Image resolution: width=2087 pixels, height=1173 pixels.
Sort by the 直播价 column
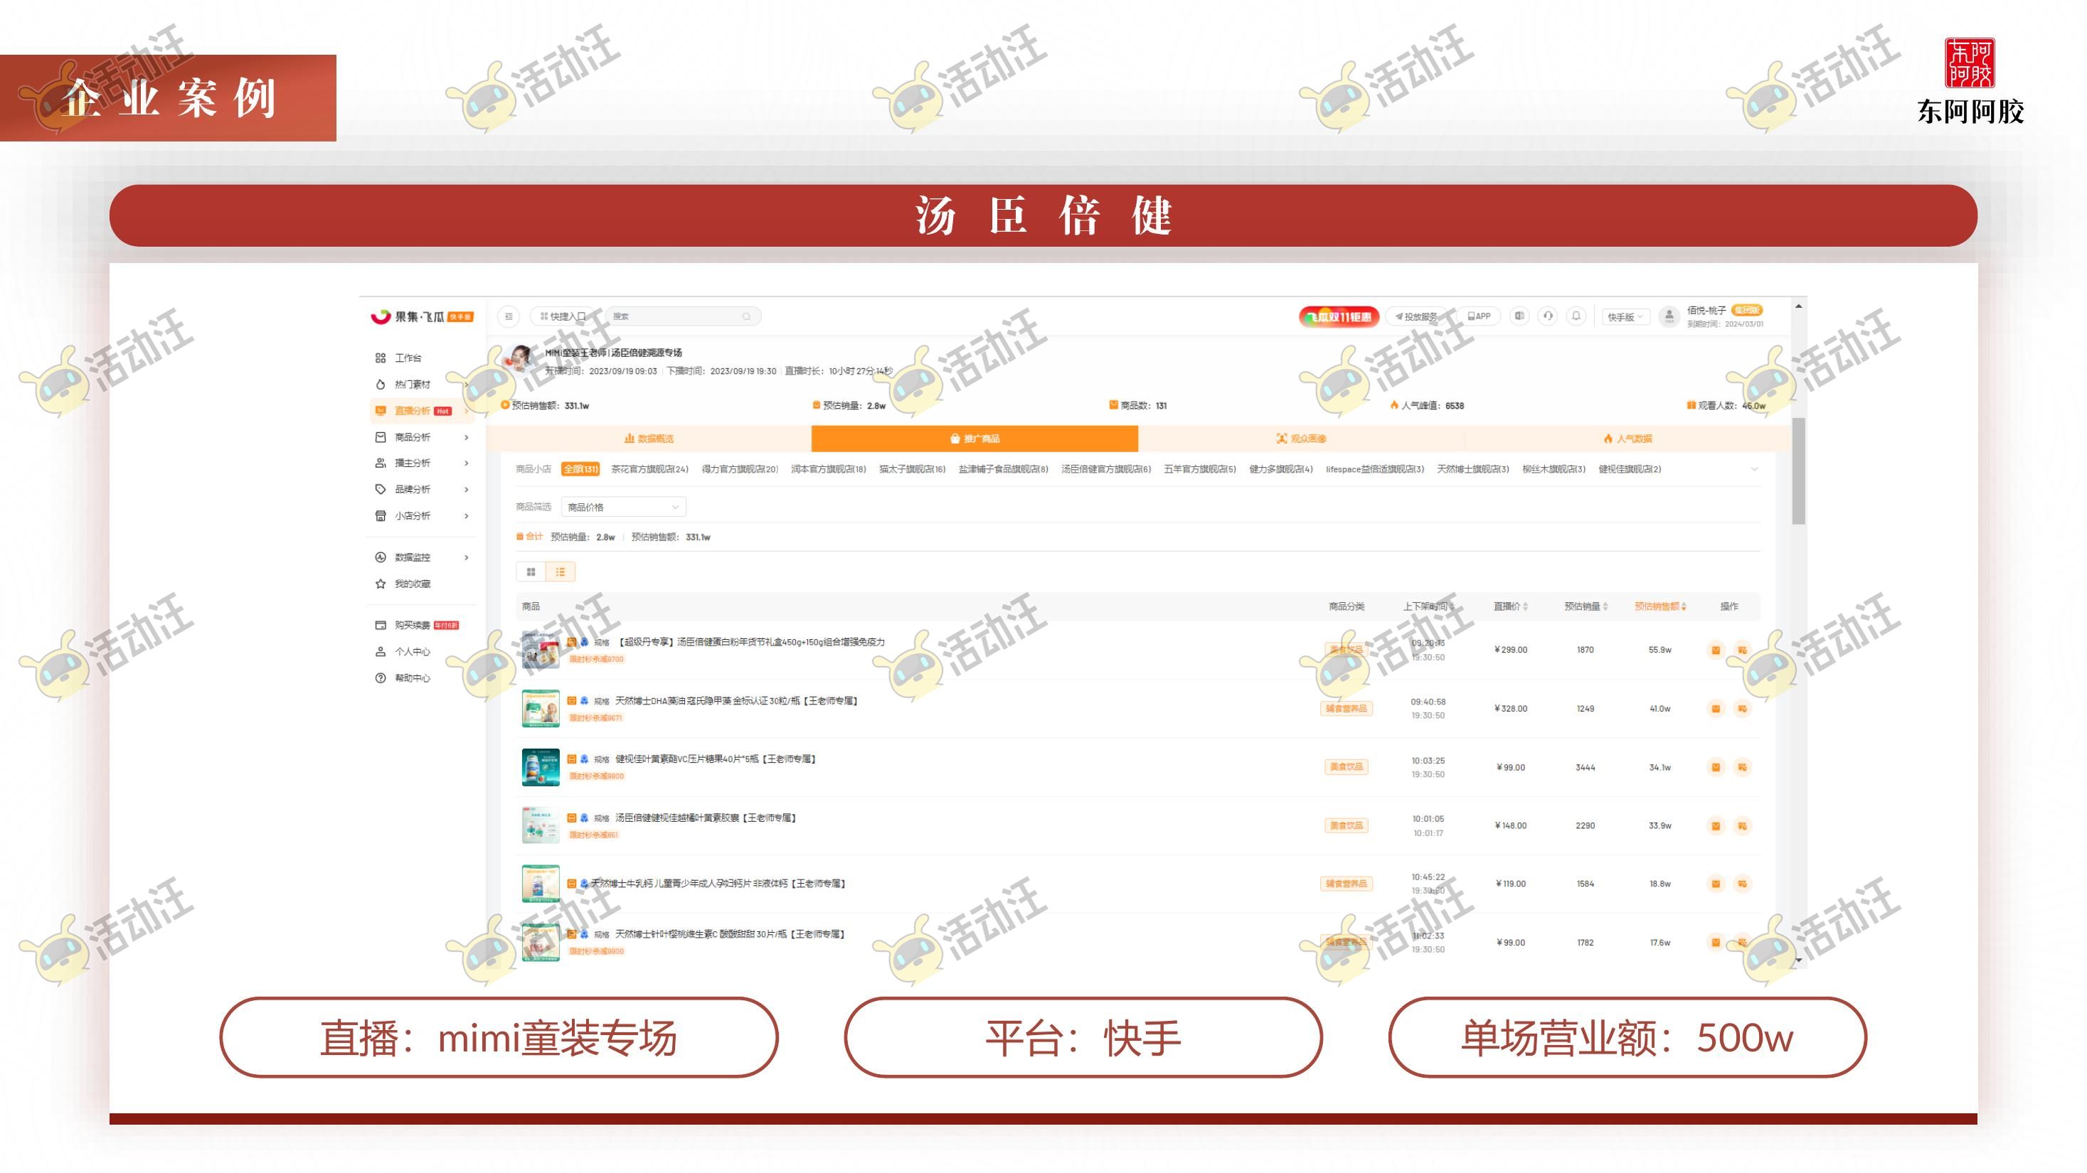pos(1510,606)
